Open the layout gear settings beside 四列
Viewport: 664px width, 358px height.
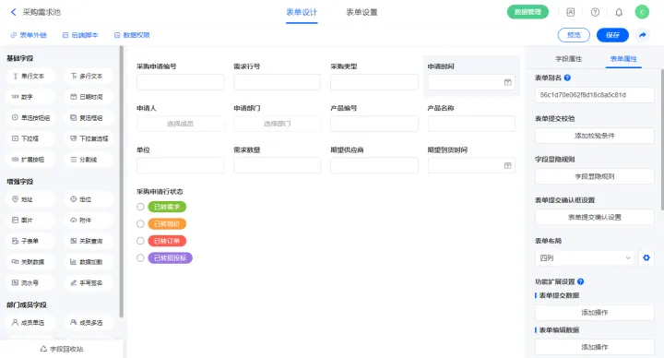646,257
